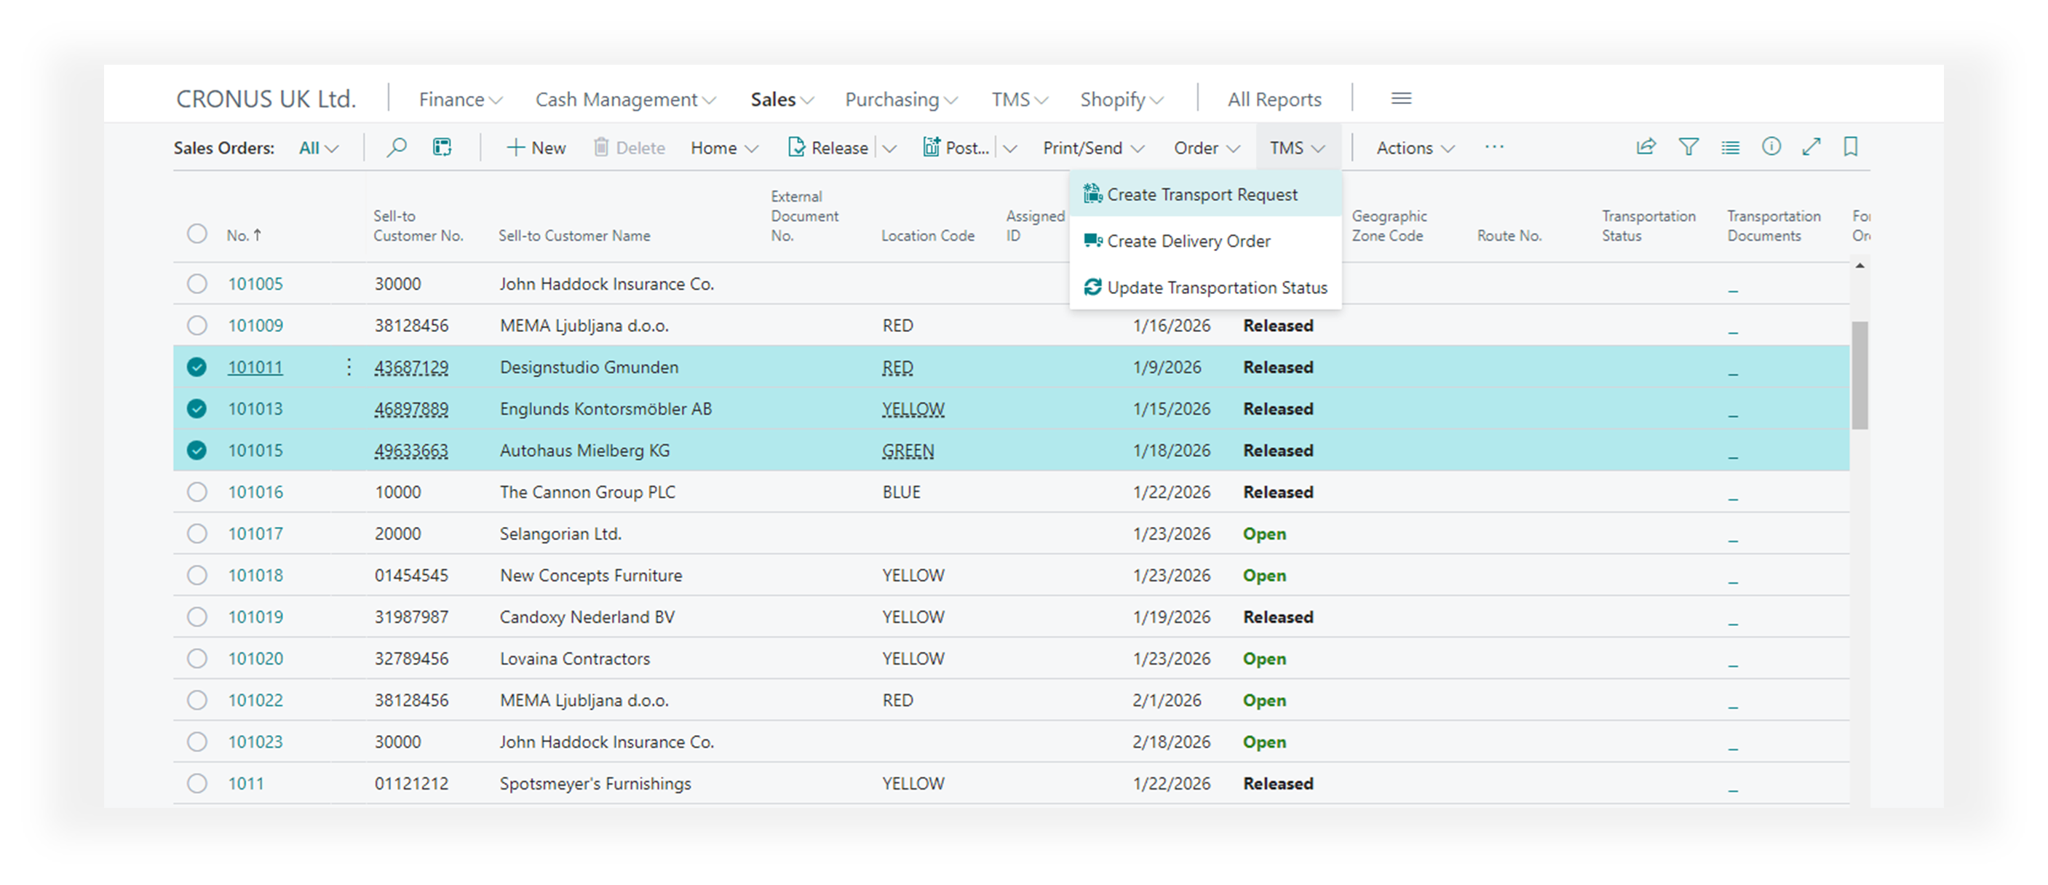2048x885 pixels.
Task: Select Update Transportation Status option
Action: [x=1216, y=288]
